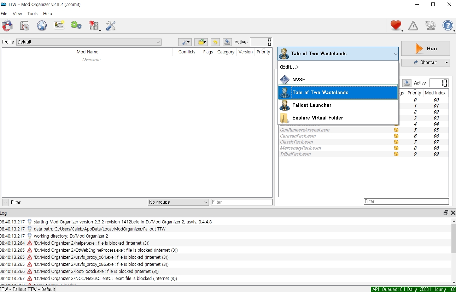The image size is (456, 292).
Task: Open the Tools puzzle-piece icon
Action: tap(94, 26)
